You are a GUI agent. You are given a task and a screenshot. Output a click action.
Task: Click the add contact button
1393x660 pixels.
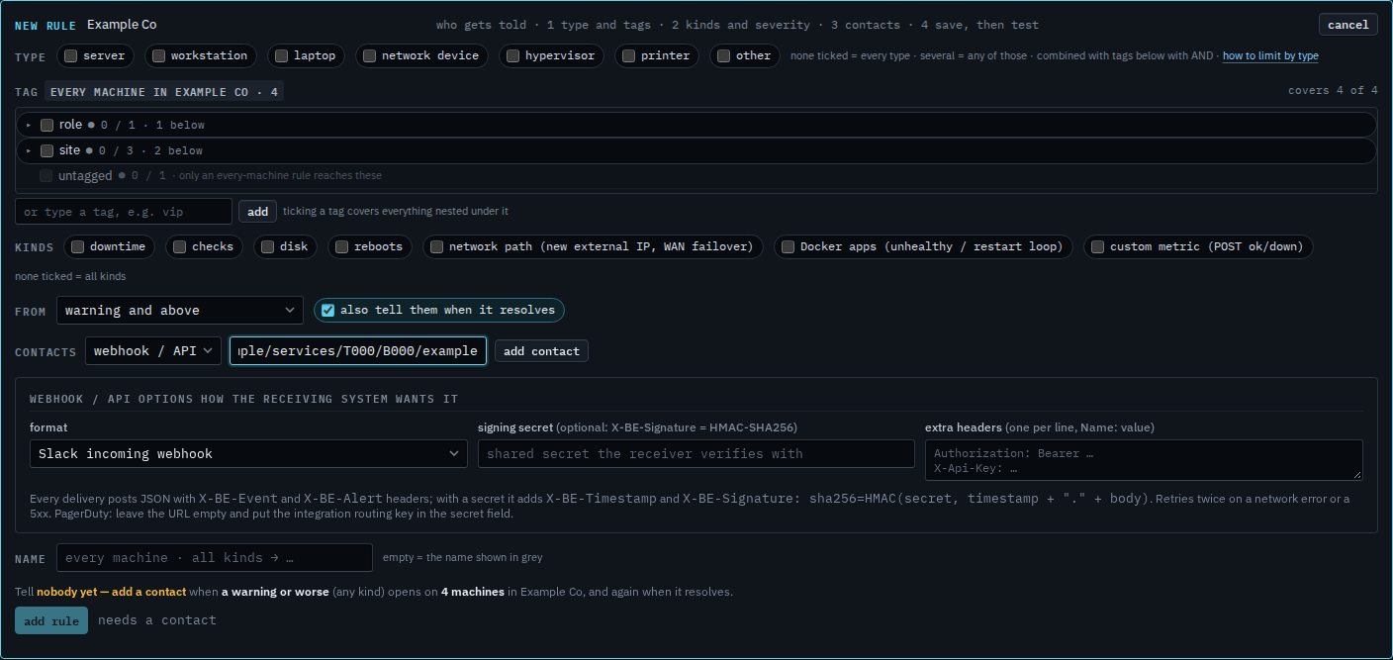(x=541, y=351)
